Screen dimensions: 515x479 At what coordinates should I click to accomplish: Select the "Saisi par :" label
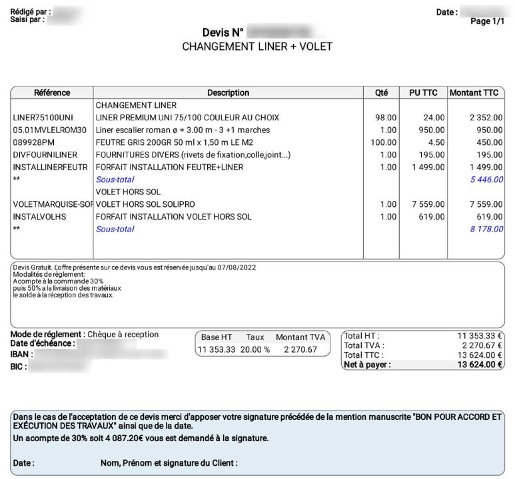coord(27,19)
